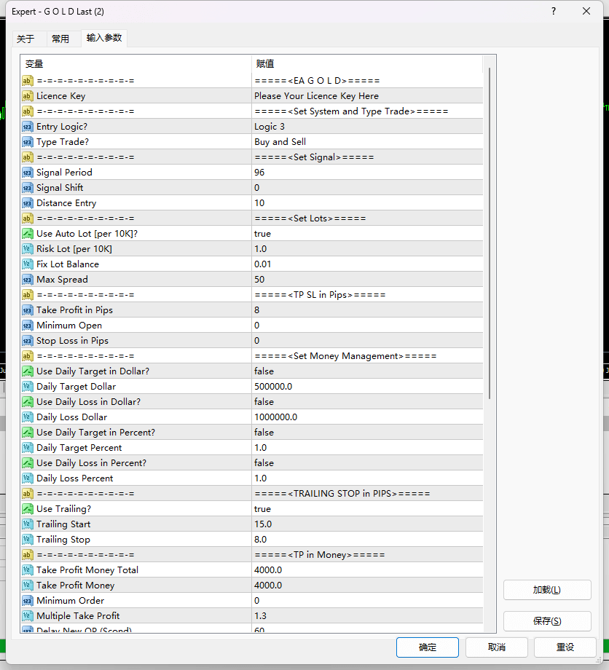Click the double icon next to Trailing Start
The width and height of the screenshot is (609, 670).
(x=28, y=524)
